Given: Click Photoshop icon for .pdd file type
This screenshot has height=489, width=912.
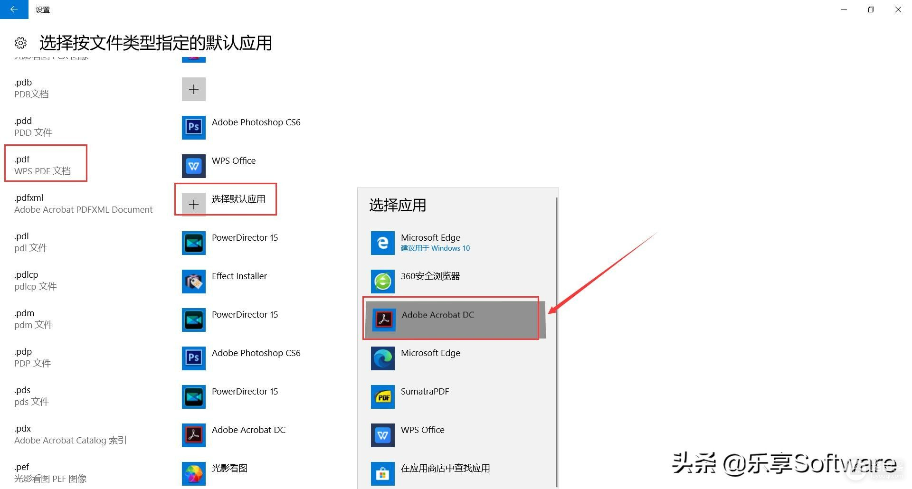Looking at the screenshot, I should [x=194, y=127].
